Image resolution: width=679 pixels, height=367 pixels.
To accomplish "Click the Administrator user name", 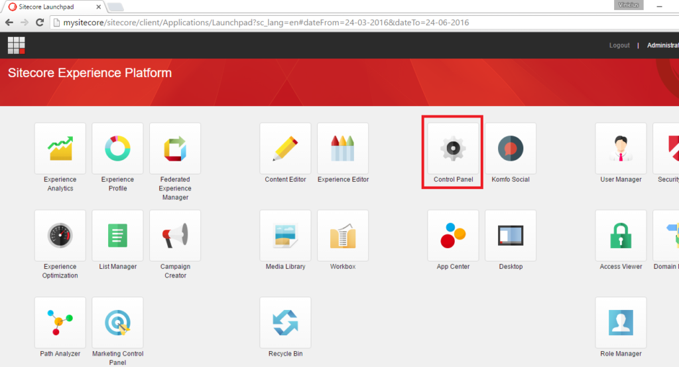I will point(663,45).
